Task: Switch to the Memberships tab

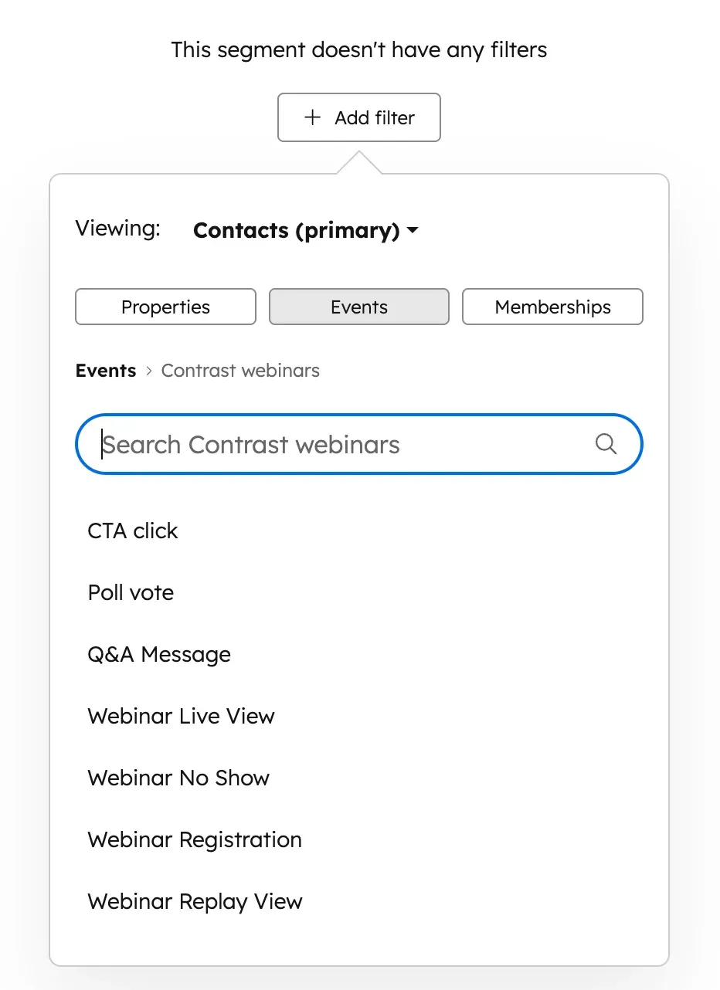Action: point(552,307)
